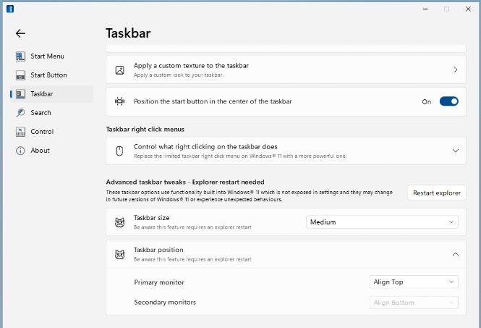Click the Taskbar size icon

coord(120,222)
